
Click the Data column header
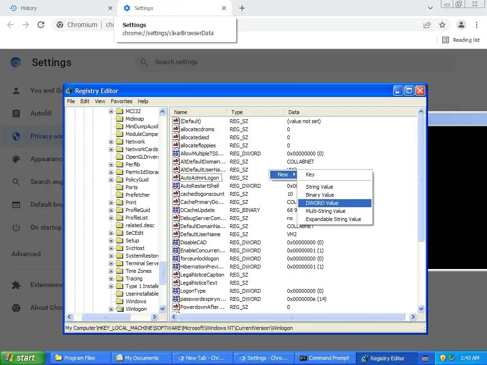tap(351, 112)
